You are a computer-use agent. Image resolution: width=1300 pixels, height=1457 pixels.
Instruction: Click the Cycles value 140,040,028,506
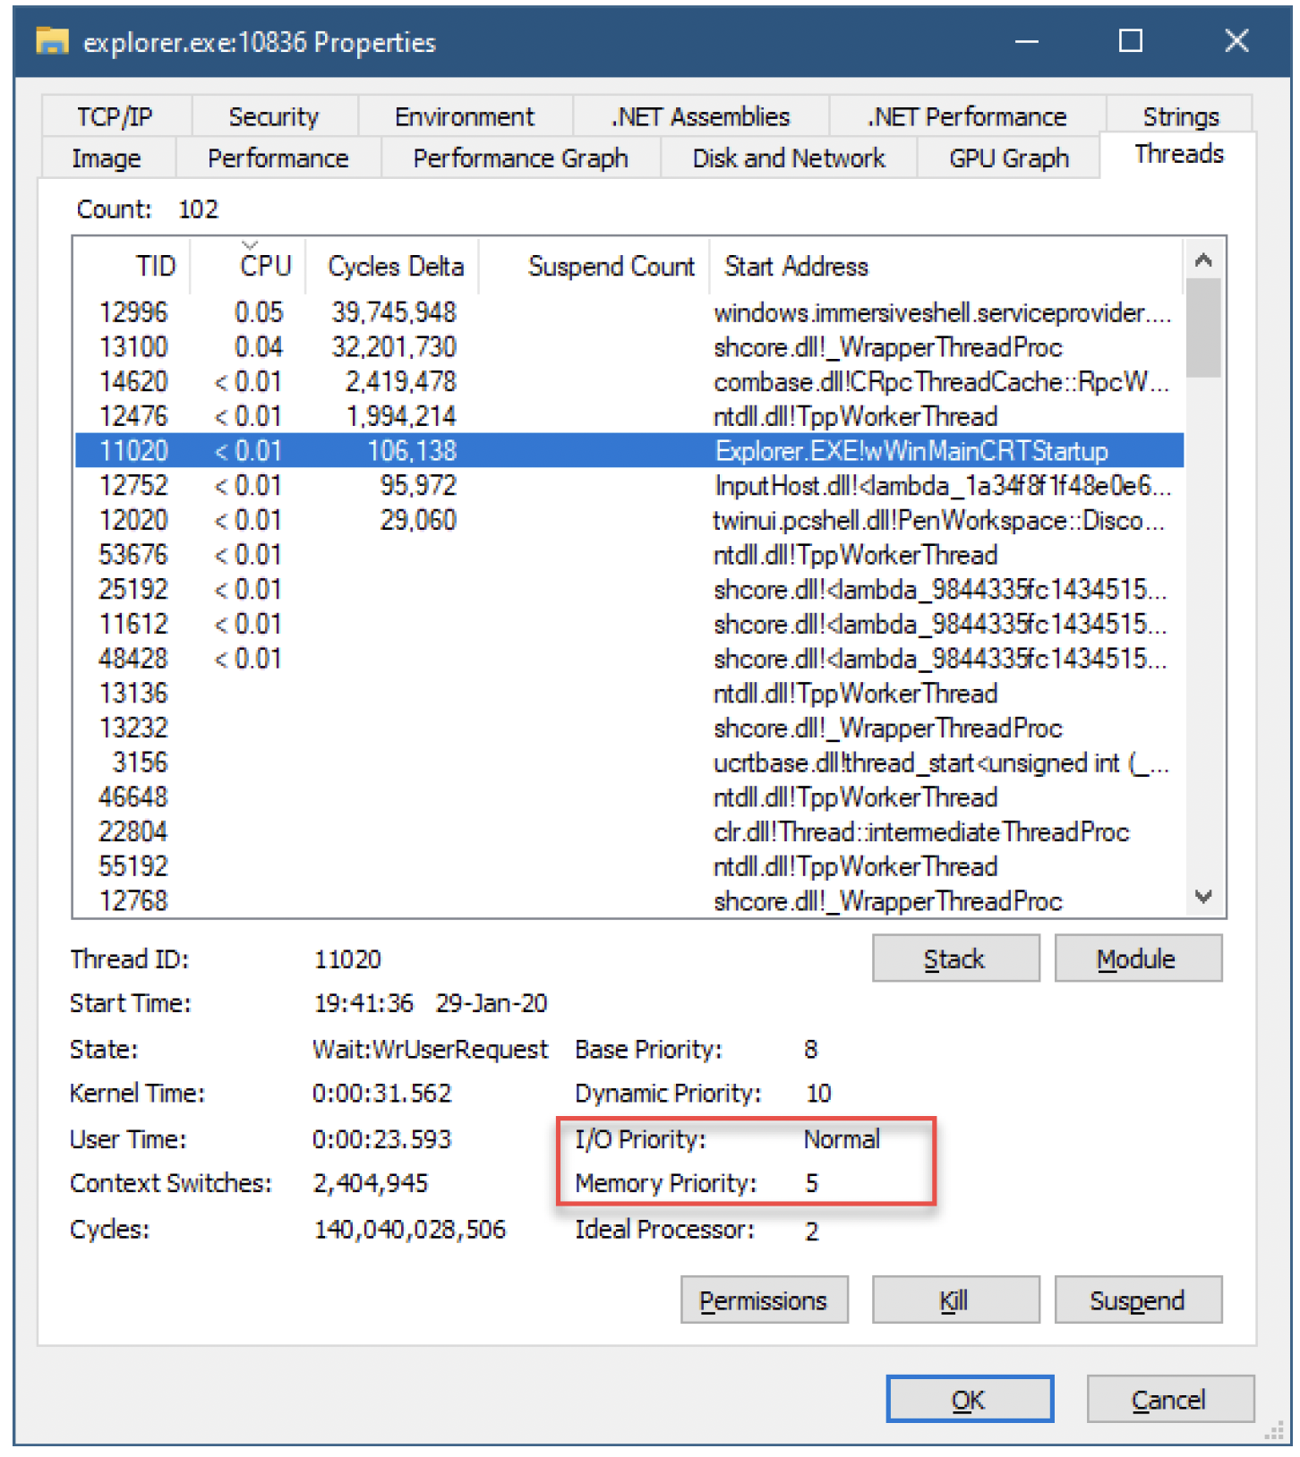click(410, 1230)
